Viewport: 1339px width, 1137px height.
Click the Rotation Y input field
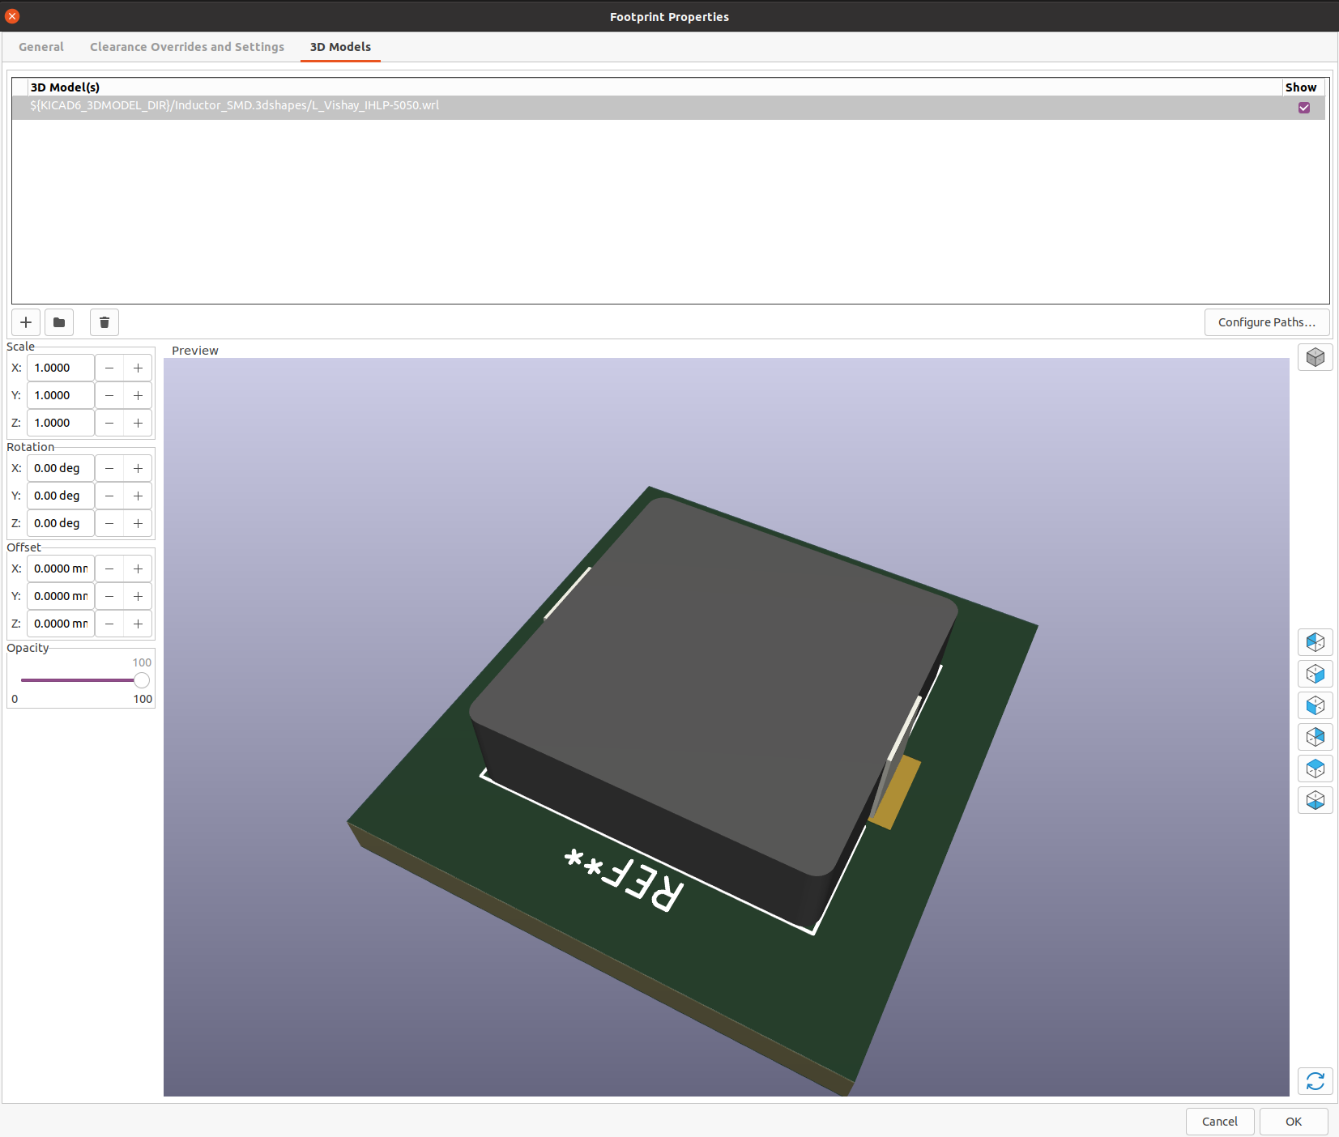[61, 496]
